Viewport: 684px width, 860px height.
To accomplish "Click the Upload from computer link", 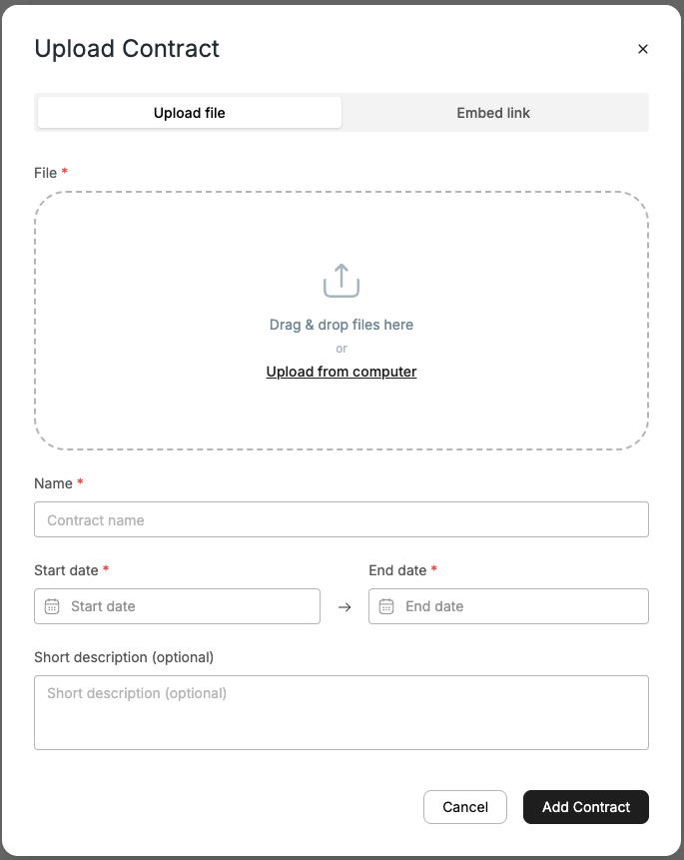I will pos(341,371).
